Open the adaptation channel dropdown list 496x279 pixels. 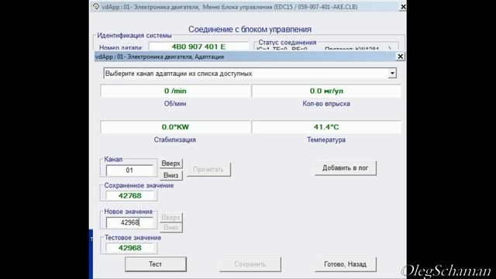tap(250, 74)
